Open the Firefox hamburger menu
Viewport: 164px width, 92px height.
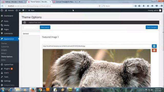point(162,6)
